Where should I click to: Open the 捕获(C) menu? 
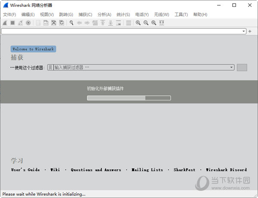click(x=85, y=15)
